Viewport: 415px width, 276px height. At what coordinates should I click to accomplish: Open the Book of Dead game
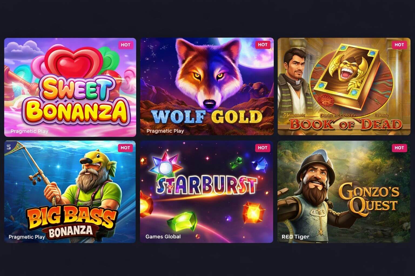pos(344,86)
